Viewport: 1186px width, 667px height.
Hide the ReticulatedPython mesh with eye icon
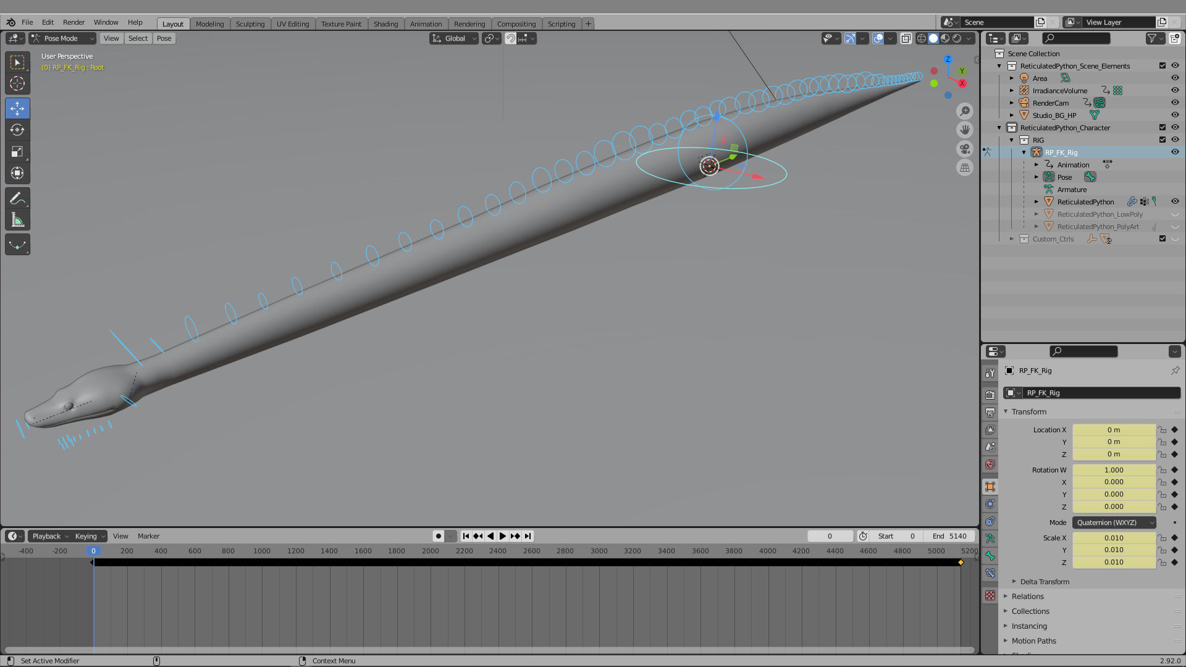pos(1175,201)
